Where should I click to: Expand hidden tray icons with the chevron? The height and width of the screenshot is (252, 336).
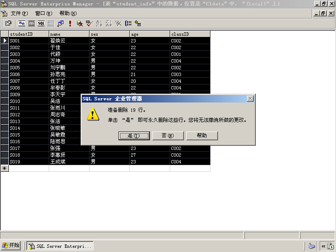point(323,246)
